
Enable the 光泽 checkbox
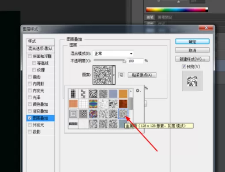tap(30, 97)
